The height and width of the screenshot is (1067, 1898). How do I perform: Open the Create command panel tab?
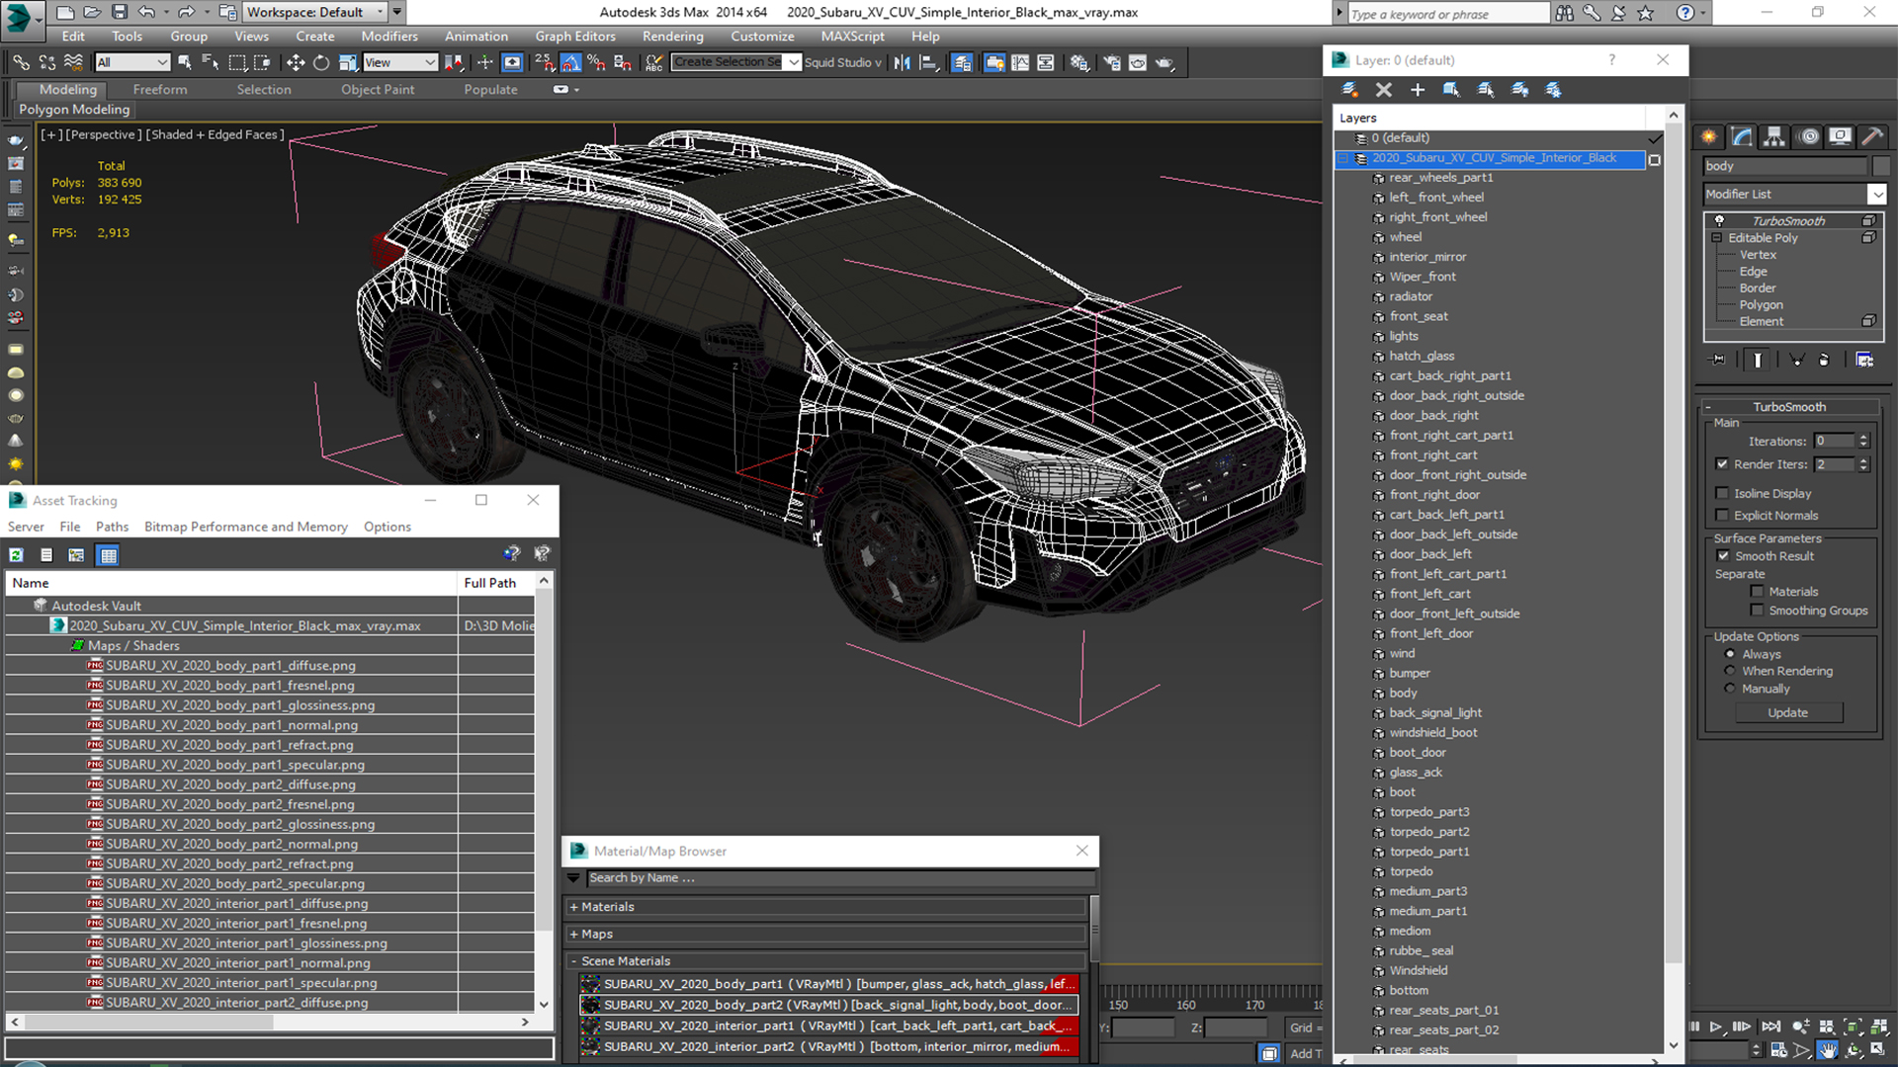[x=1709, y=136]
